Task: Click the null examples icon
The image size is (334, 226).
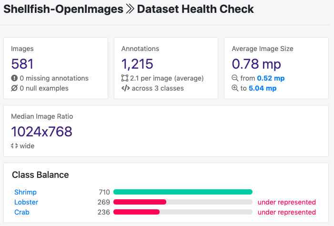Action: tap(14, 88)
